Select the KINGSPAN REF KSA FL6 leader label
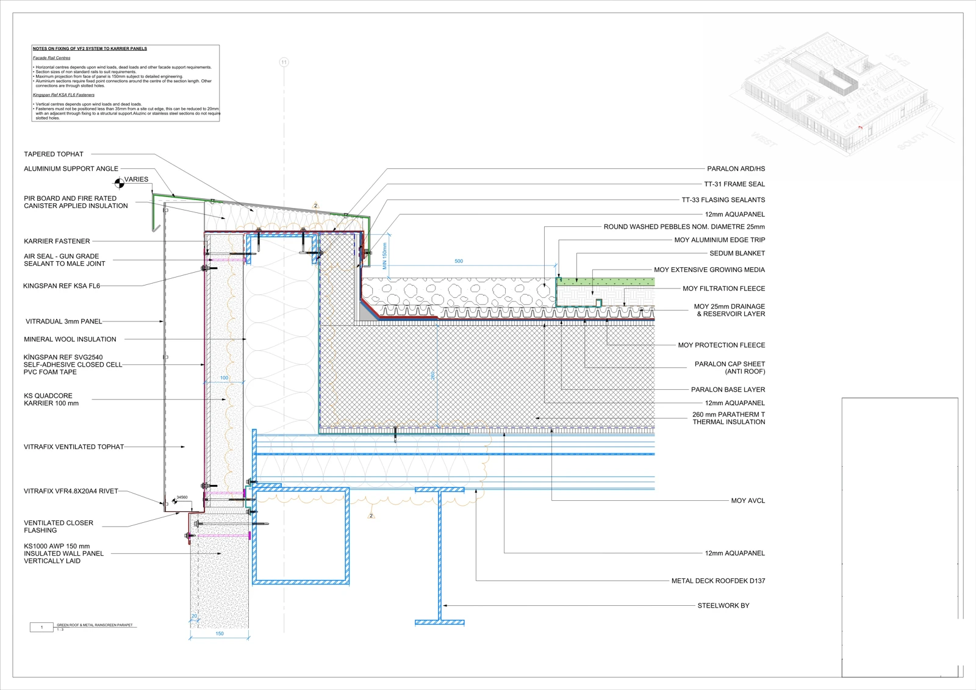This screenshot has width=976, height=690. [62, 286]
